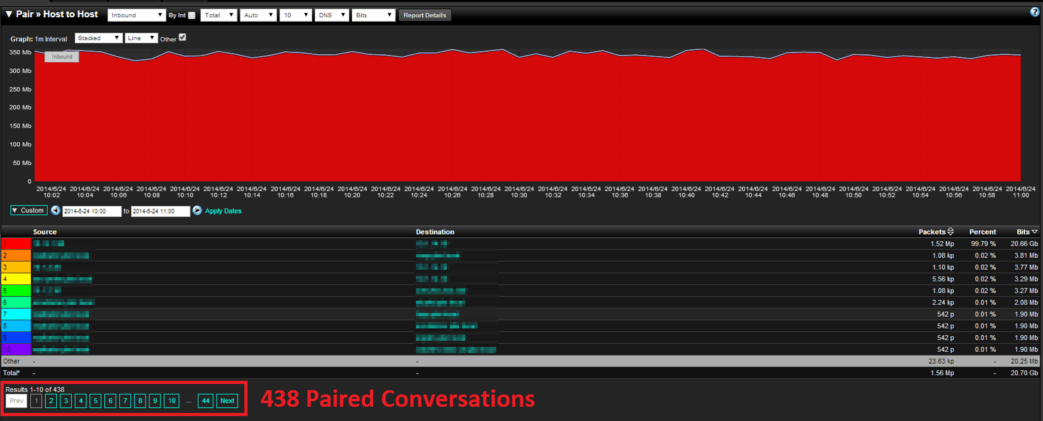The image size is (1043, 421).
Task: Click the Report Details button
Action: coord(425,15)
